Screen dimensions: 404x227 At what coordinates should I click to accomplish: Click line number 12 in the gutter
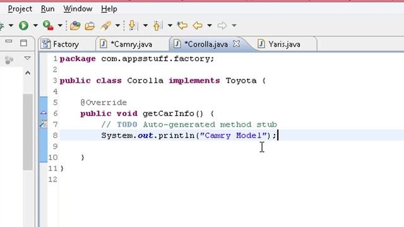coord(53,179)
